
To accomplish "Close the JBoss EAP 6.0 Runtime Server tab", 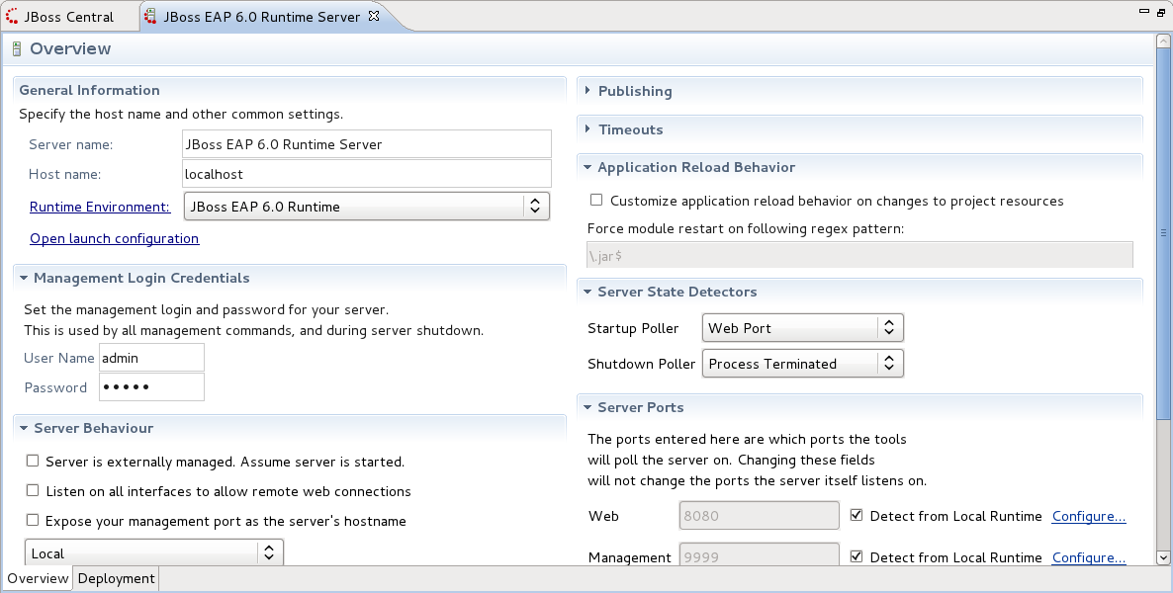I will click(374, 15).
